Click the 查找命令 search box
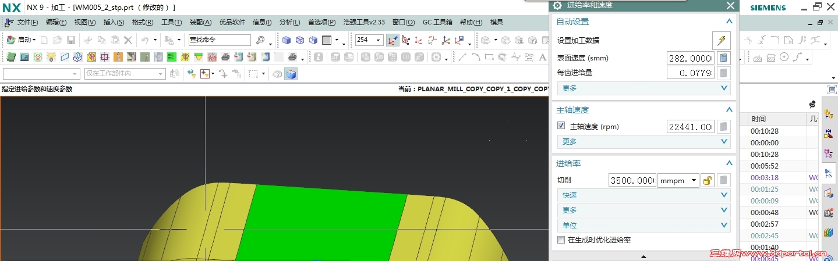This screenshot has height=261, width=838. point(220,40)
